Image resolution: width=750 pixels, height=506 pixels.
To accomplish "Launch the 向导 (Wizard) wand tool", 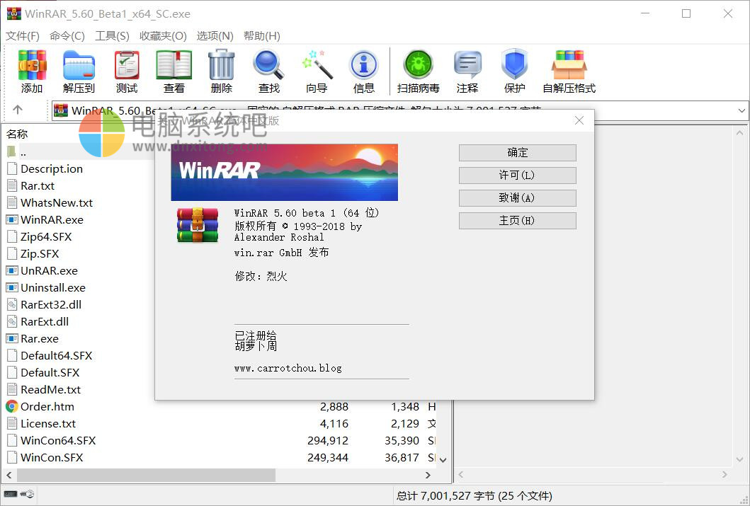I will [317, 71].
